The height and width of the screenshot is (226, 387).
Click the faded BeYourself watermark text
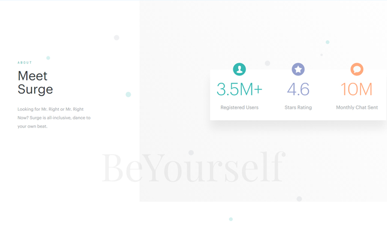pyautogui.click(x=193, y=168)
